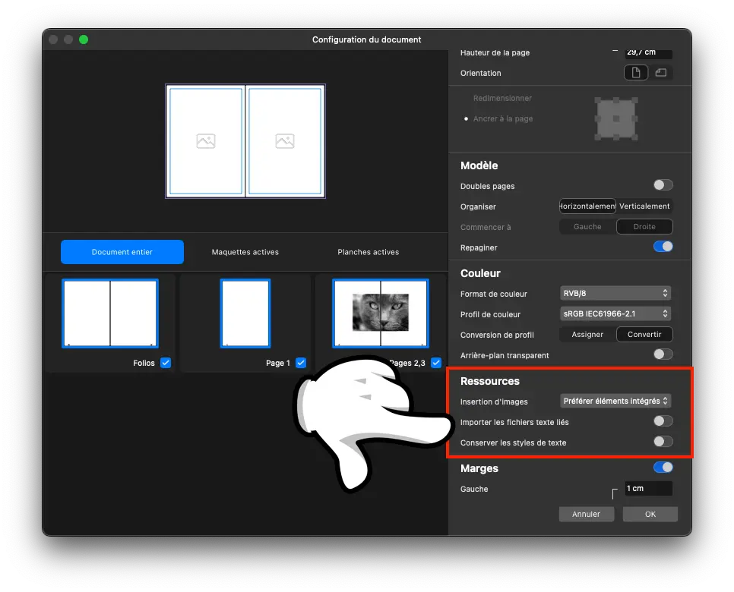
Task: Select landscape page orientation icon
Action: 660,72
